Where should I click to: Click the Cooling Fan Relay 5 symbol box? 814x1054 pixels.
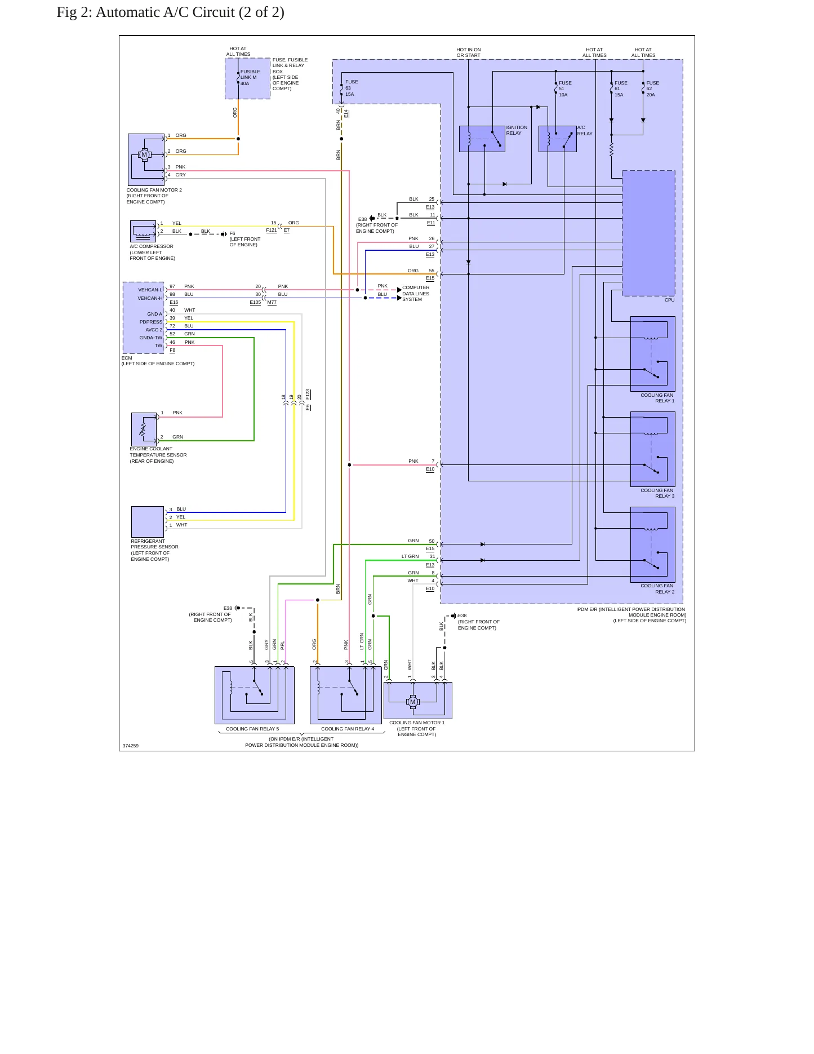255,696
